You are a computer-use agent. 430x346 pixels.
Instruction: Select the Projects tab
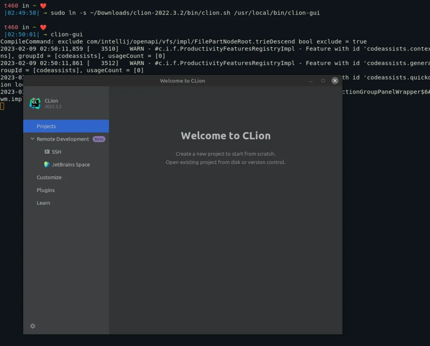(x=46, y=126)
